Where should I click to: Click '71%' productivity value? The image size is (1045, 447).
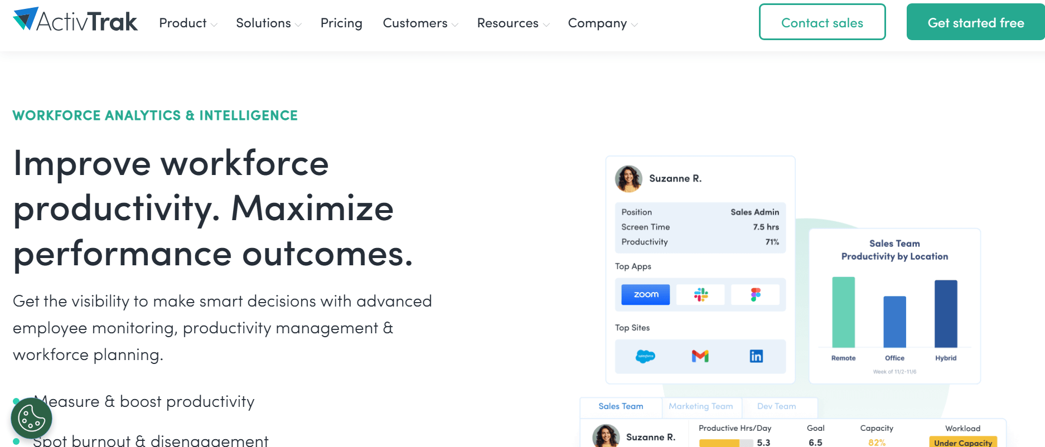(x=772, y=242)
